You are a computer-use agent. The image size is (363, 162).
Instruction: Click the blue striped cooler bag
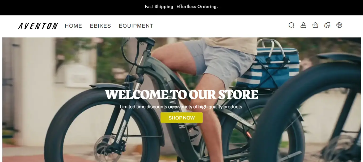tap(268, 66)
